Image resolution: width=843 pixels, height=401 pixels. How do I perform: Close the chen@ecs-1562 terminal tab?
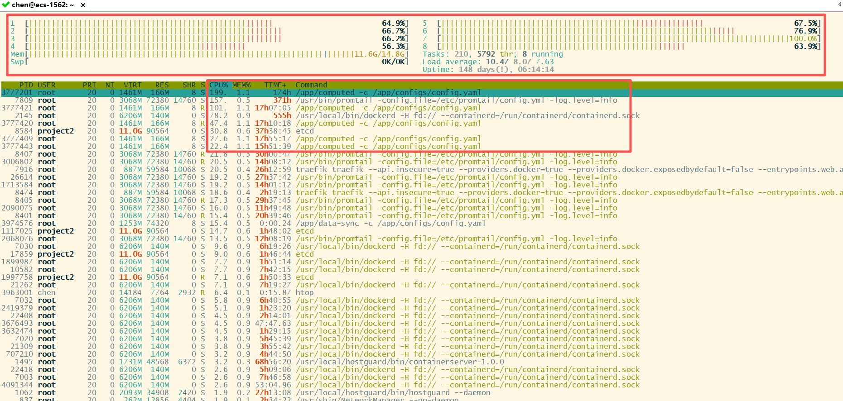[x=83, y=5]
